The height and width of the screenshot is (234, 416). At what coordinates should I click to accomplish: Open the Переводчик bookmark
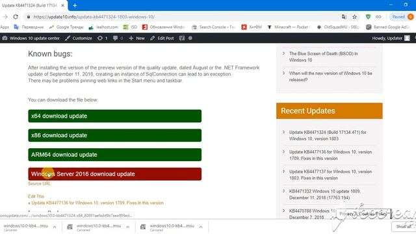(x=29, y=27)
